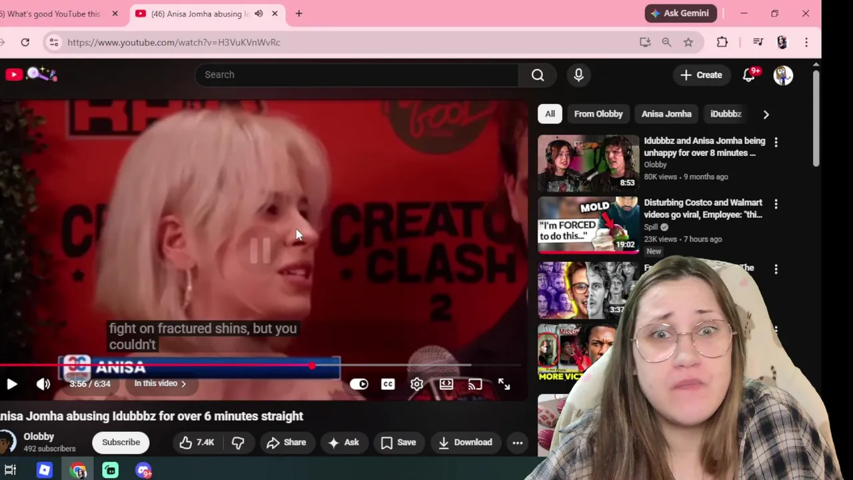
Task: Open Chrome from the taskbar
Action: click(78, 471)
